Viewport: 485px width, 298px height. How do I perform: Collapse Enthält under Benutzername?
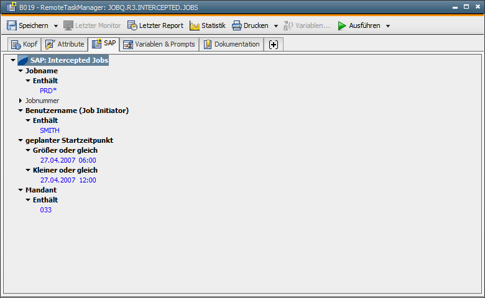pyautogui.click(x=28, y=120)
